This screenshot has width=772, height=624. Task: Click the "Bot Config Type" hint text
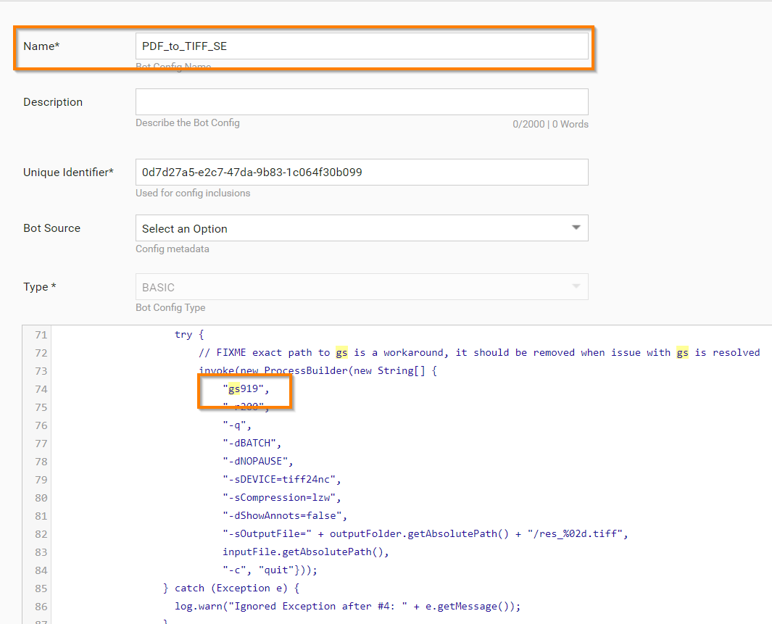(170, 307)
